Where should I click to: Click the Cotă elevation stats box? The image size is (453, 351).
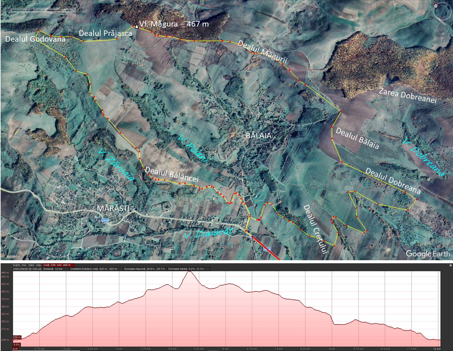pyautogui.click(x=59, y=265)
